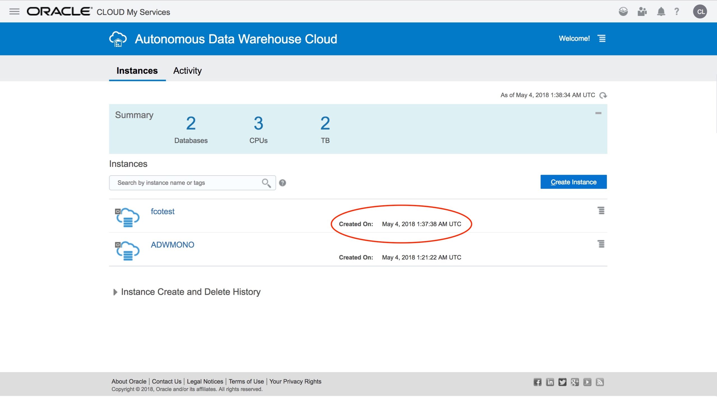The image size is (717, 397).
Task: Open the CL user avatar menu
Action: pyautogui.click(x=700, y=11)
